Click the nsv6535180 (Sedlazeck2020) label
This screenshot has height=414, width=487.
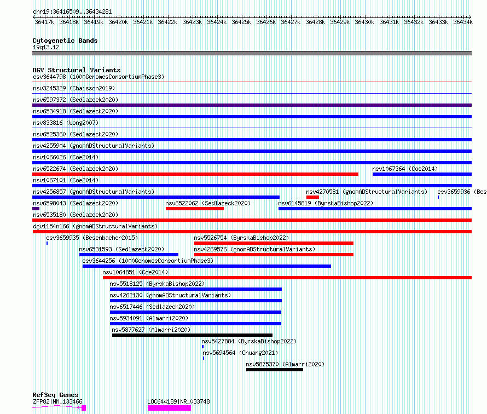pos(76,215)
